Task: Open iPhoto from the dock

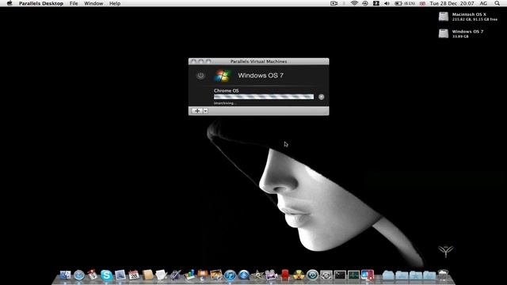Action: [x=216, y=275]
